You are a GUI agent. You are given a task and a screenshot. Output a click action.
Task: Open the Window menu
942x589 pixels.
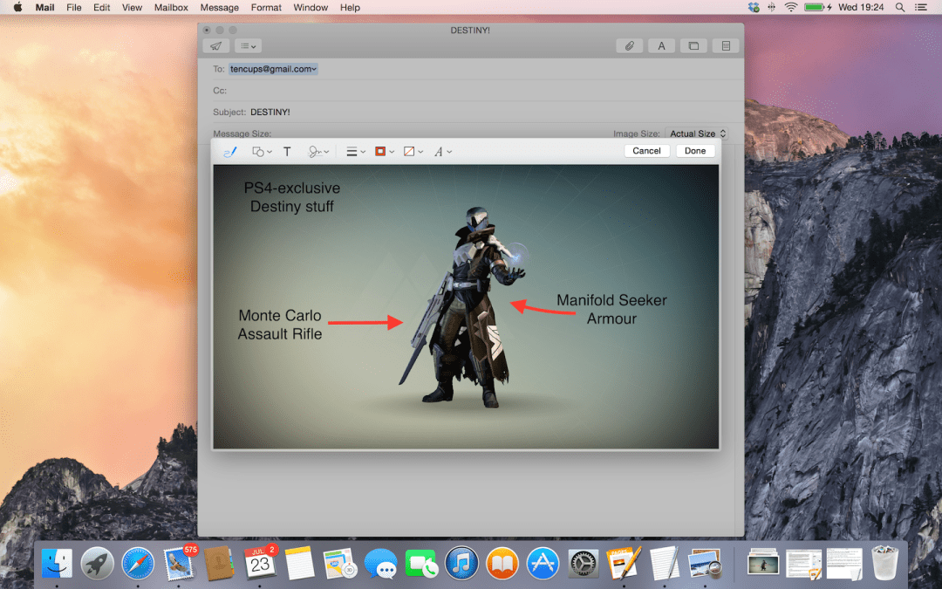click(311, 7)
